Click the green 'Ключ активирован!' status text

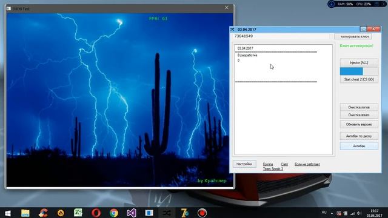(356, 46)
